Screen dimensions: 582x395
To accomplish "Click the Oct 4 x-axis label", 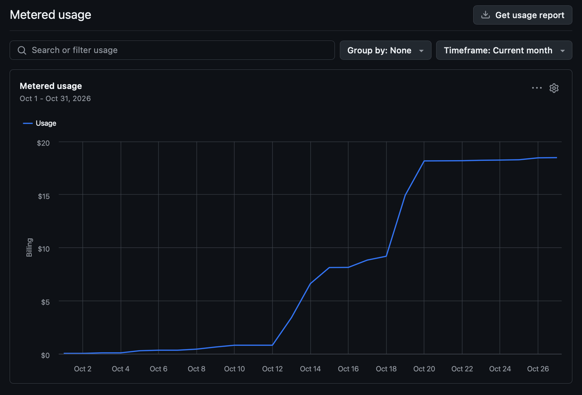I will click(x=121, y=369).
